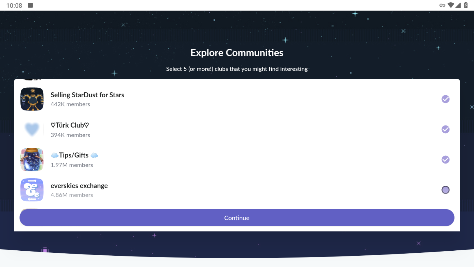
Task: Click the "everskies exchange" club name
Action: [x=79, y=186]
